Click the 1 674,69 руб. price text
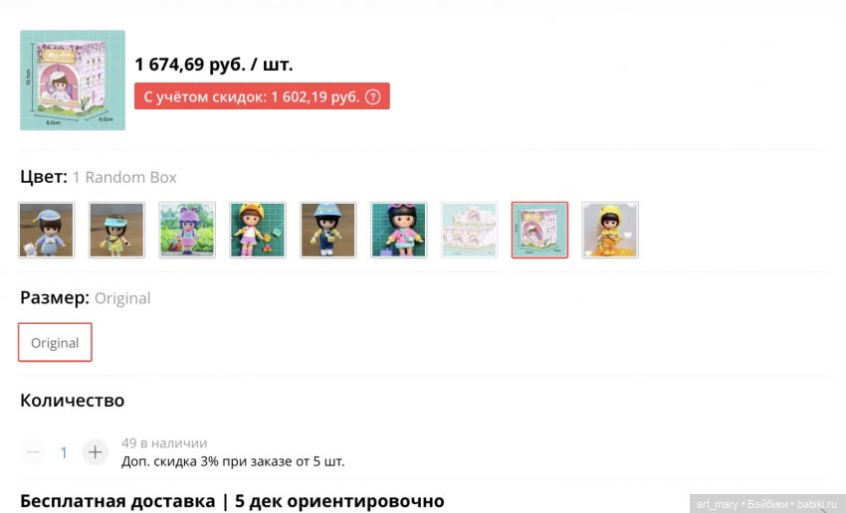 [213, 65]
